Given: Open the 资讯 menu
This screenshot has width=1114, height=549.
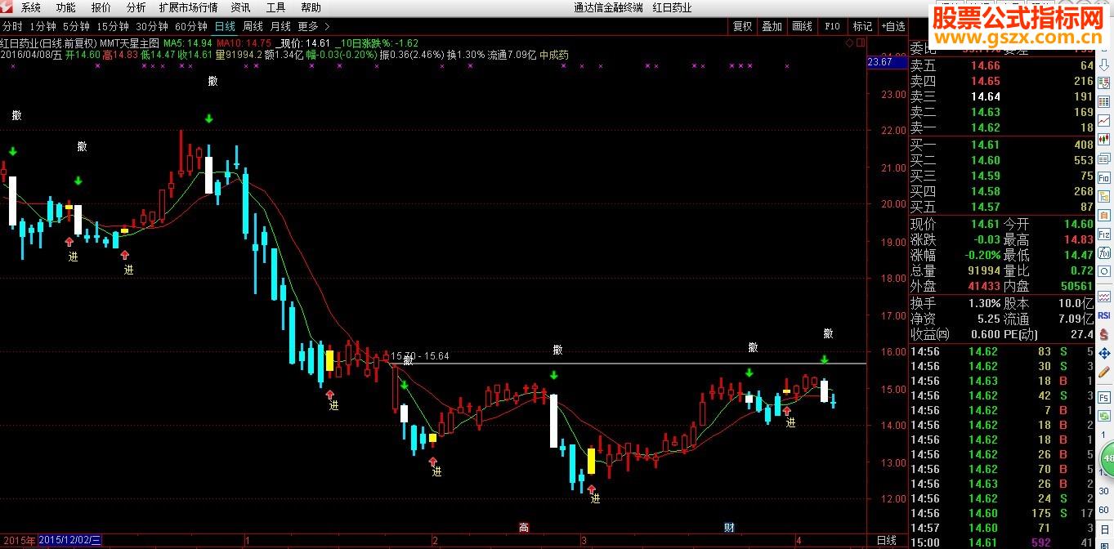Looking at the screenshot, I should click(240, 7).
